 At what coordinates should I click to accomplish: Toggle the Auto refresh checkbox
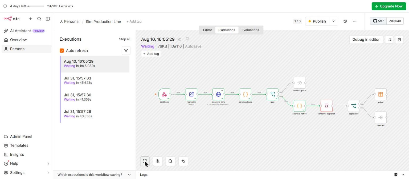click(62, 50)
